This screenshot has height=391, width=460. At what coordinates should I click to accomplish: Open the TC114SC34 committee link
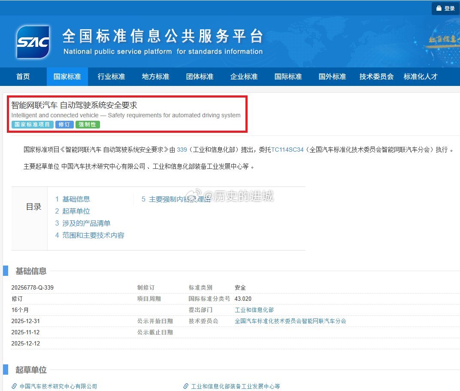(x=287, y=150)
